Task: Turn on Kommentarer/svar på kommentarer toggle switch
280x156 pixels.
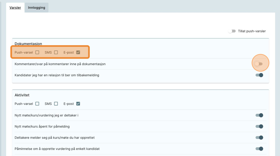Action: click(259, 64)
